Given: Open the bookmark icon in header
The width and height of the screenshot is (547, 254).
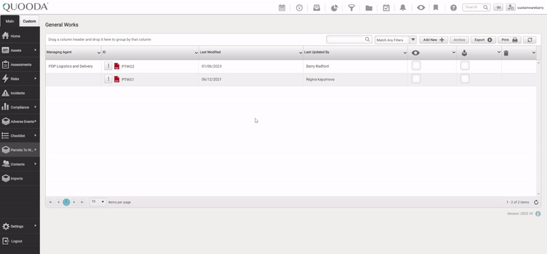Looking at the screenshot, I should 436,8.
